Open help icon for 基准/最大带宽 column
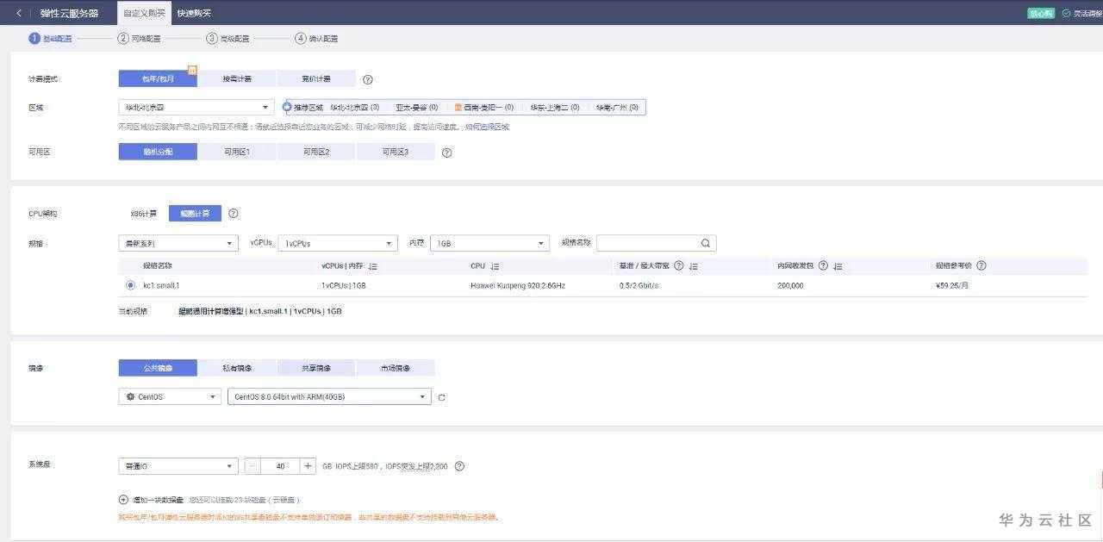Screen dimensions: 1103x542 tap(679, 265)
